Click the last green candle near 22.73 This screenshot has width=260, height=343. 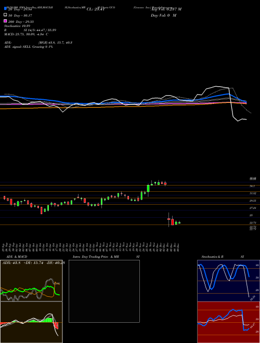click(x=179, y=222)
